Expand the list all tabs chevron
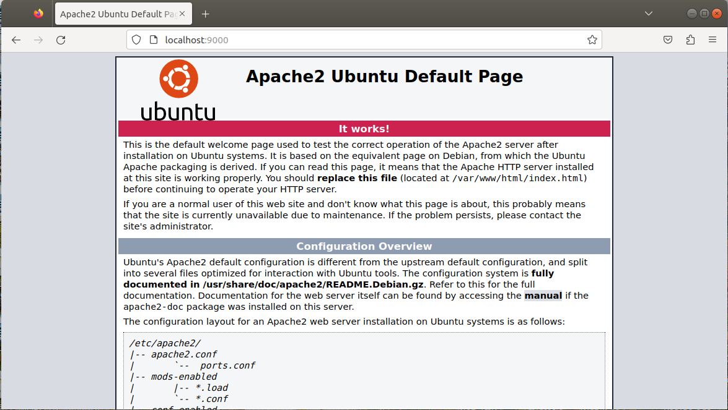The width and height of the screenshot is (728, 410). (x=649, y=14)
